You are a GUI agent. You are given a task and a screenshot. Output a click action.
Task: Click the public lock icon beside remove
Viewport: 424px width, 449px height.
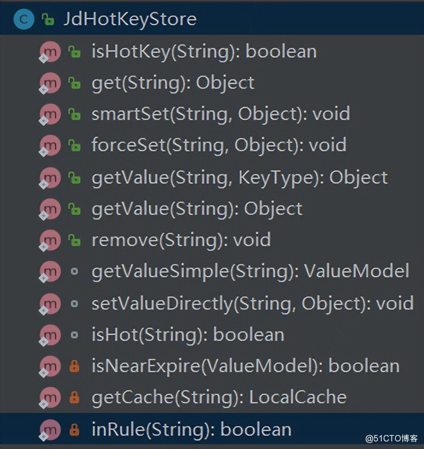(x=74, y=240)
